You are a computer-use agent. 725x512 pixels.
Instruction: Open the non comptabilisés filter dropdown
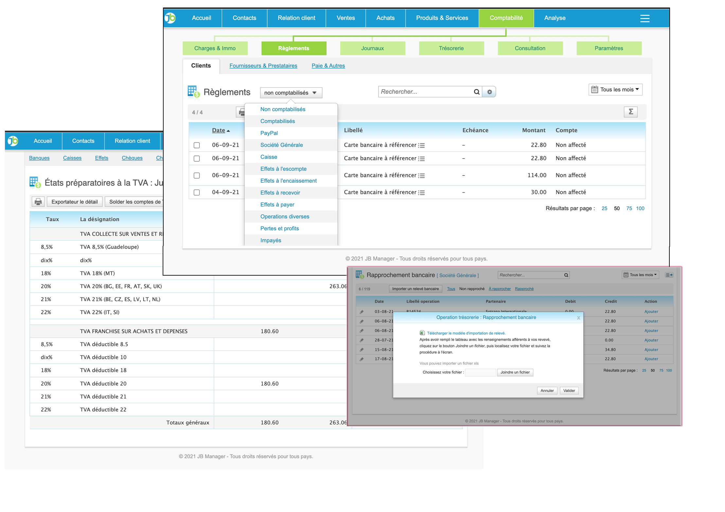click(x=291, y=93)
